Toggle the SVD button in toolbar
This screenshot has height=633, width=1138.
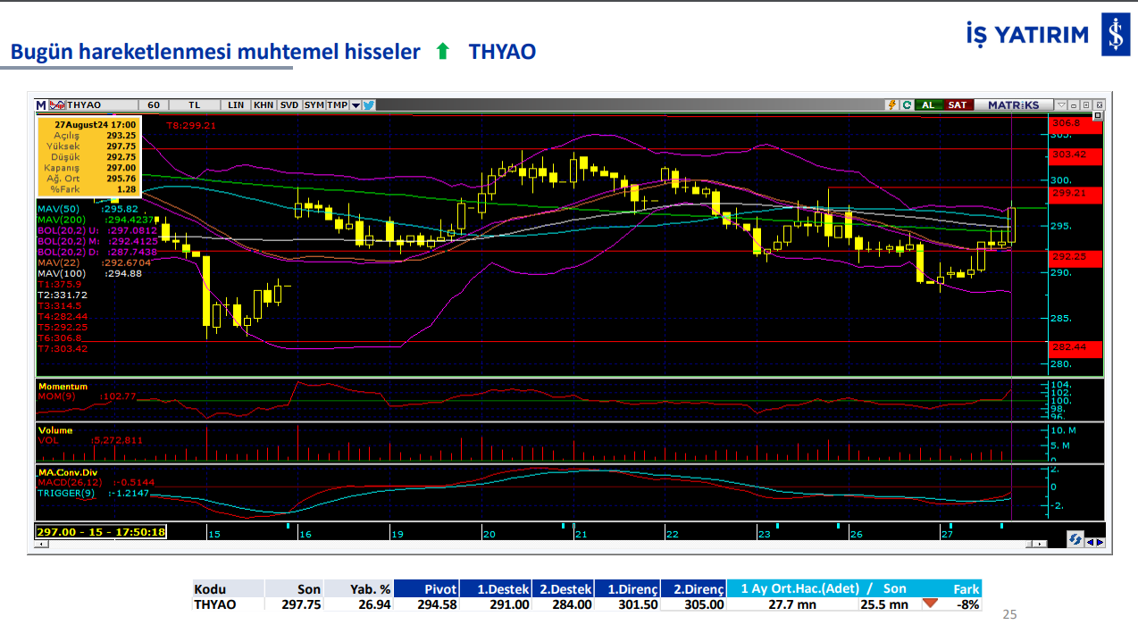point(289,104)
